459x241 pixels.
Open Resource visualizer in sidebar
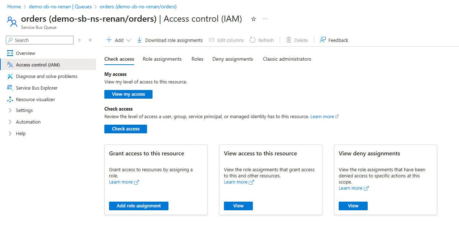(36, 99)
